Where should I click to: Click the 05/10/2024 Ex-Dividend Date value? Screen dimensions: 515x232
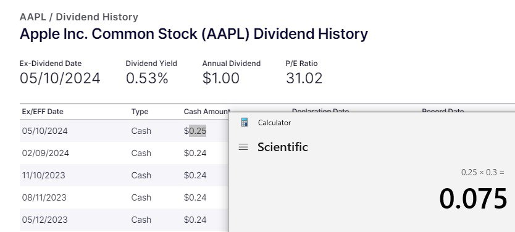click(60, 78)
